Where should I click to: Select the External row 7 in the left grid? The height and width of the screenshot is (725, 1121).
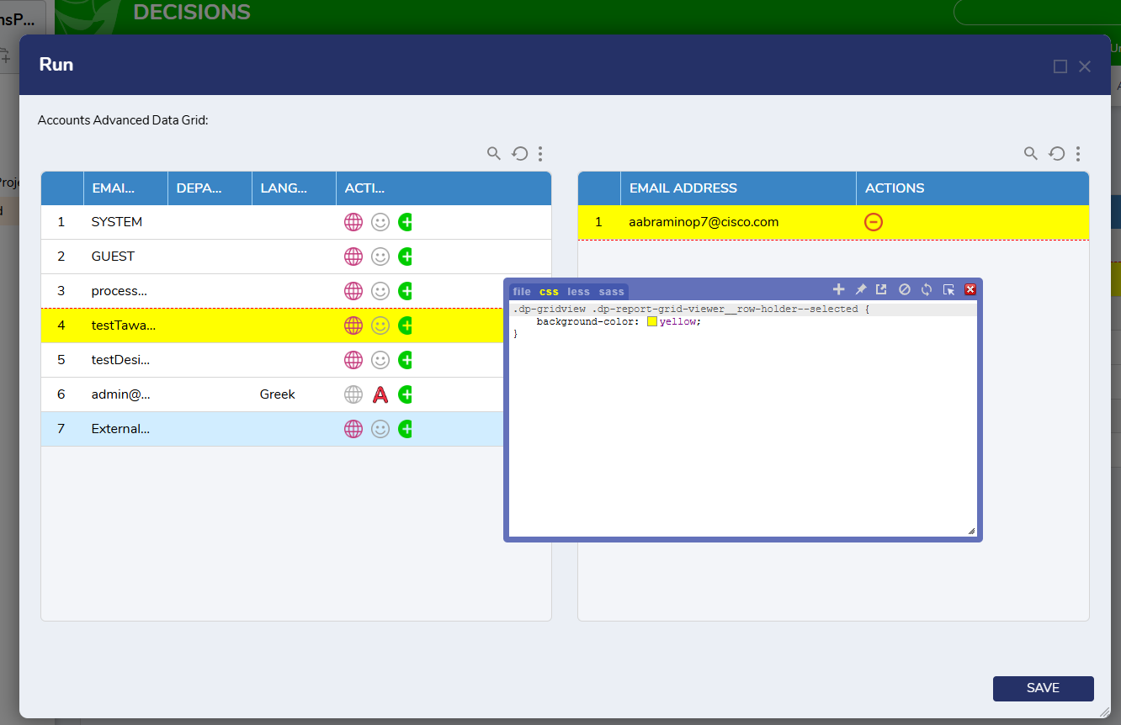click(120, 429)
